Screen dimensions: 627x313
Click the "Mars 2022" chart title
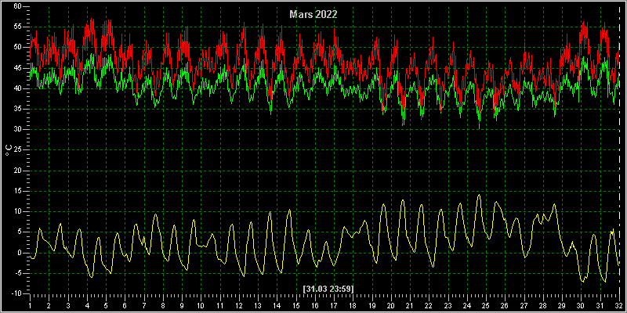click(x=313, y=14)
